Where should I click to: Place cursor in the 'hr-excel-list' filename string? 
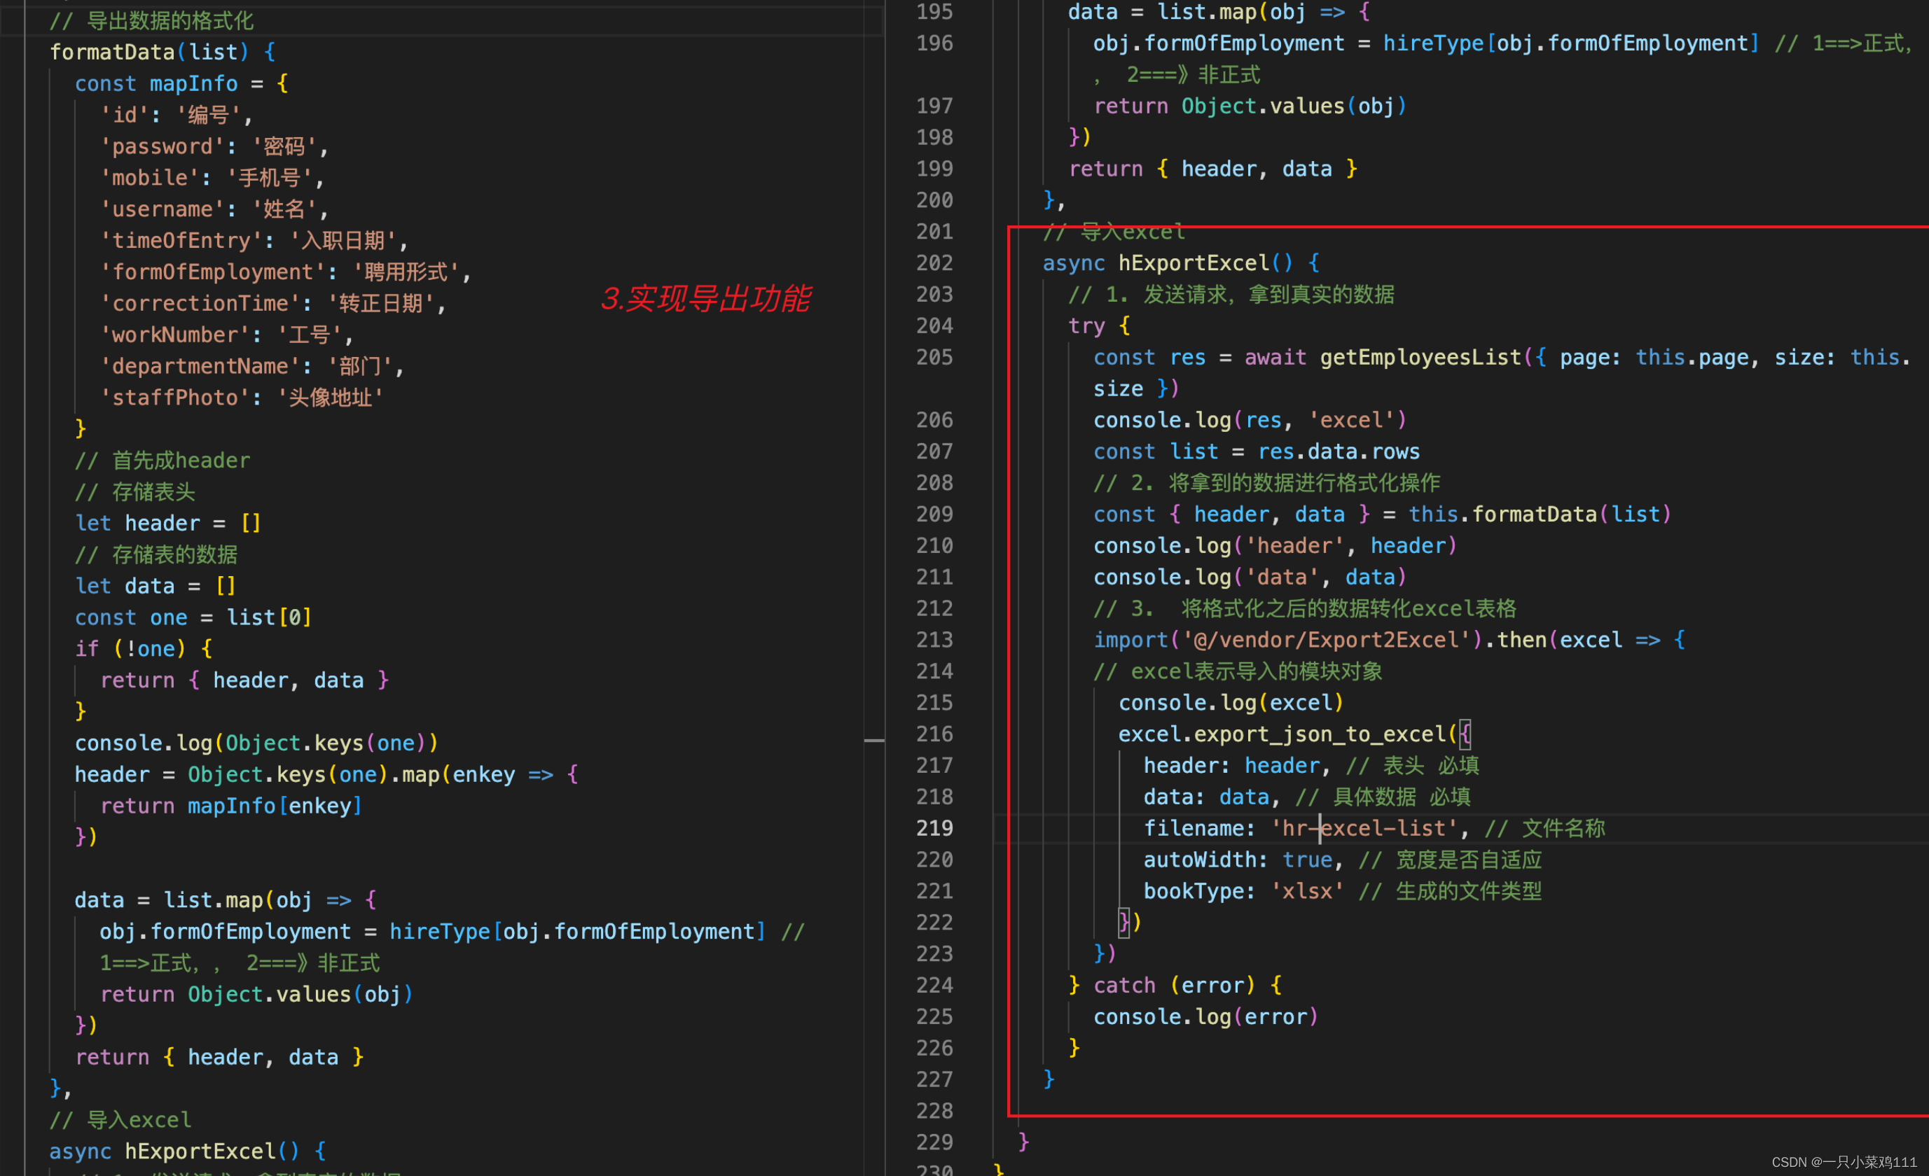(1364, 828)
